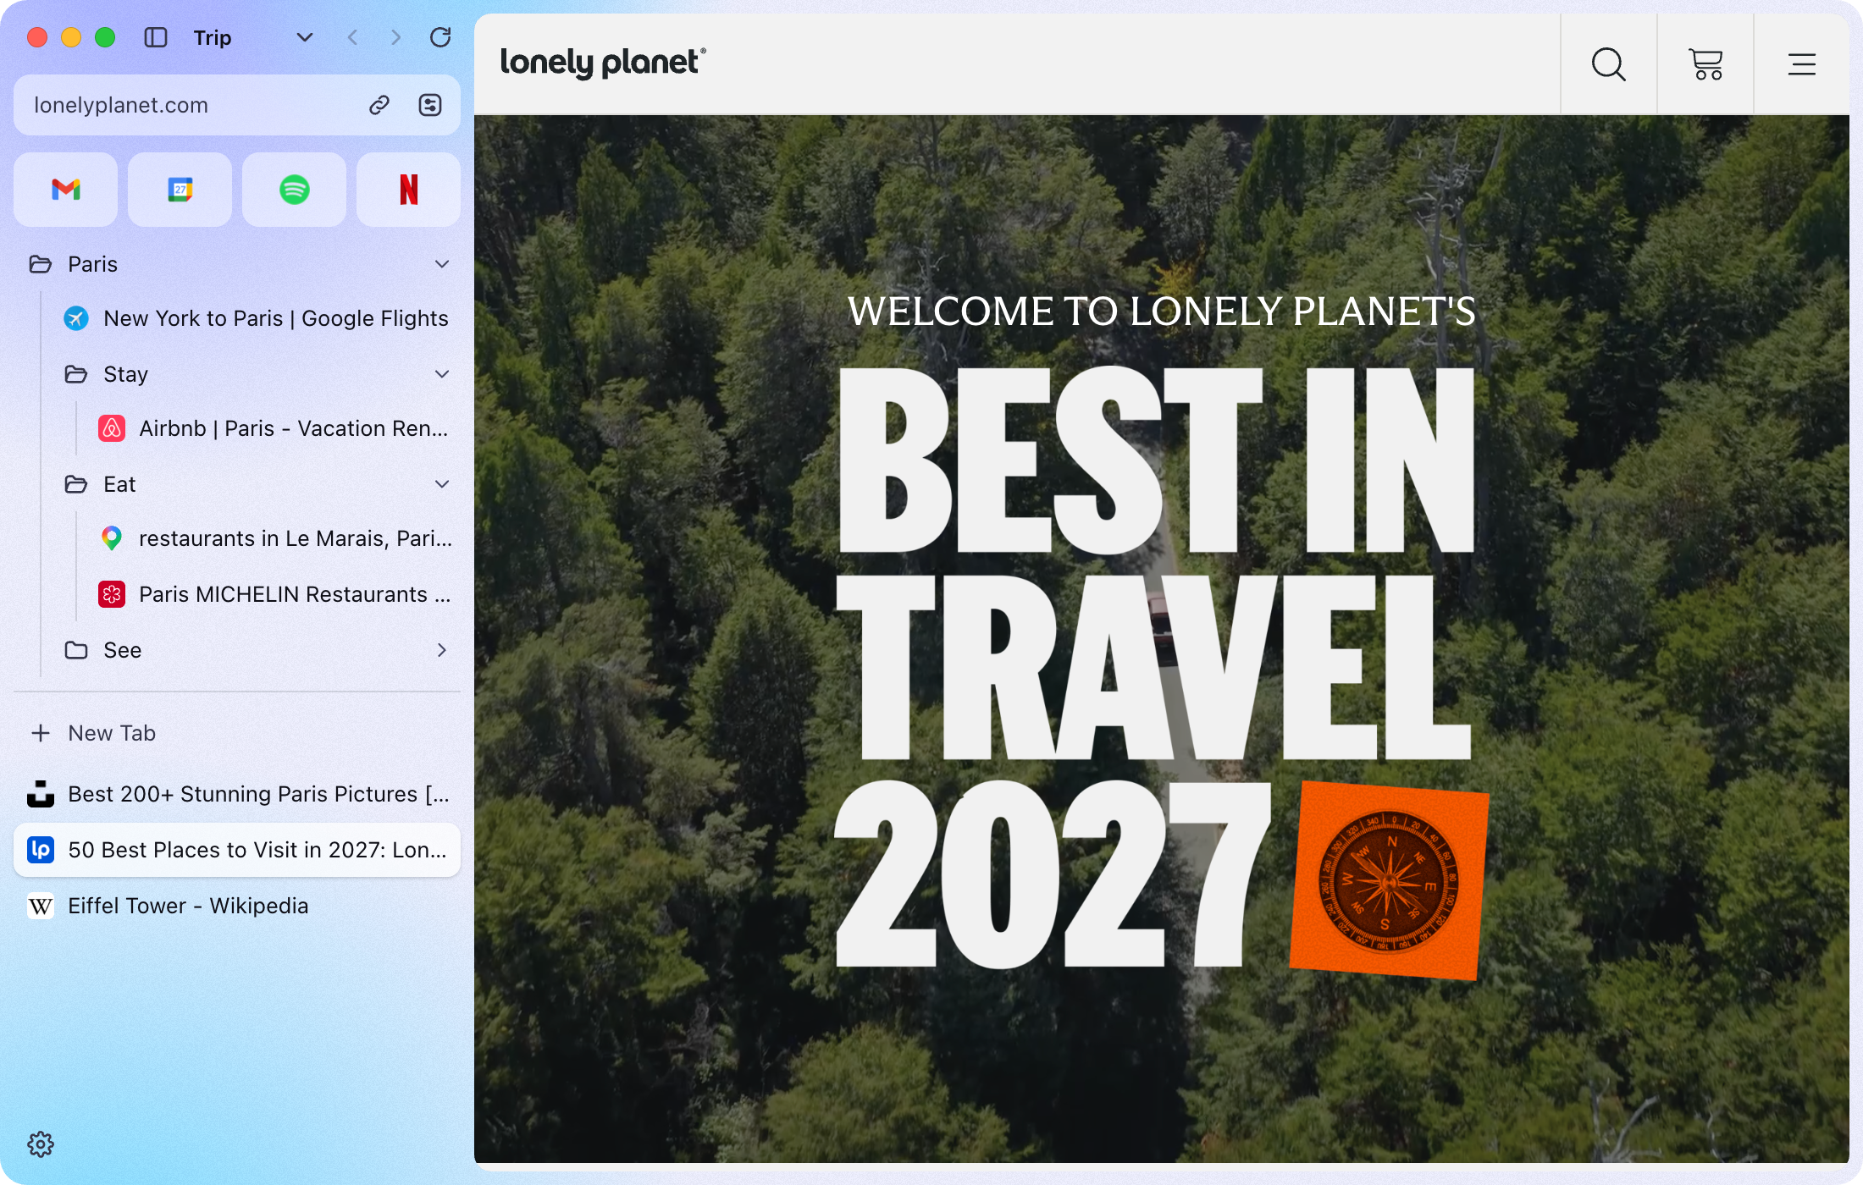Open Paris MICHELIN Restaurants tab
Image resolution: width=1863 pixels, height=1185 pixels.
click(x=273, y=594)
